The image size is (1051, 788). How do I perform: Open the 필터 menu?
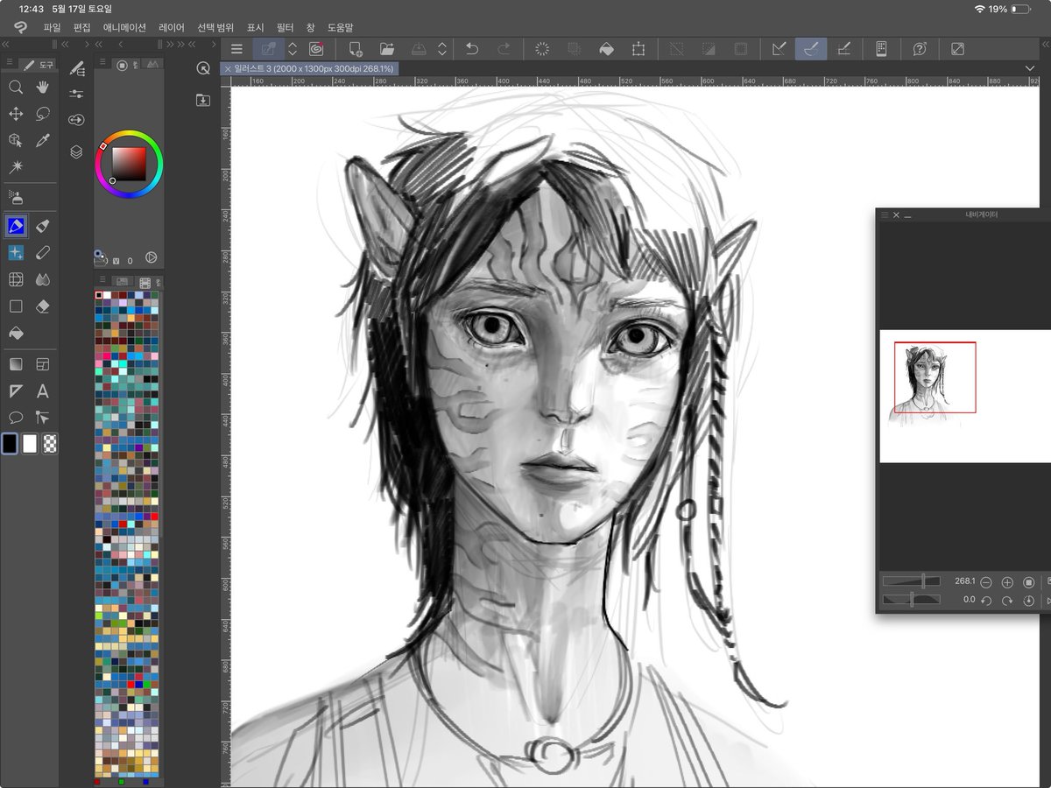285,27
